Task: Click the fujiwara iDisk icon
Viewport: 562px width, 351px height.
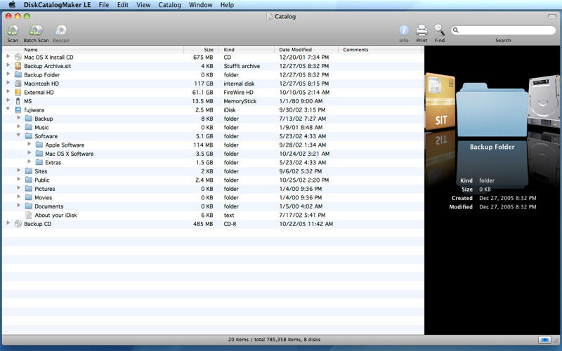Action: pyautogui.click(x=18, y=110)
